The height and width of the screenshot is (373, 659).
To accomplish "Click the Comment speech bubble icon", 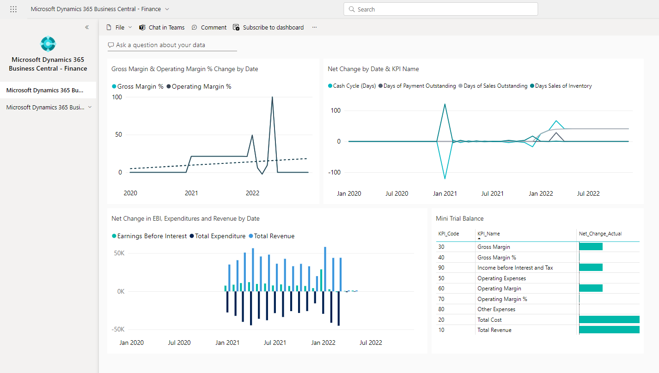I will [195, 27].
